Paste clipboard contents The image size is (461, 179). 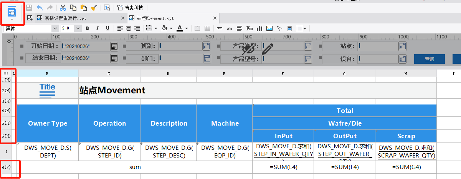click(83, 7)
